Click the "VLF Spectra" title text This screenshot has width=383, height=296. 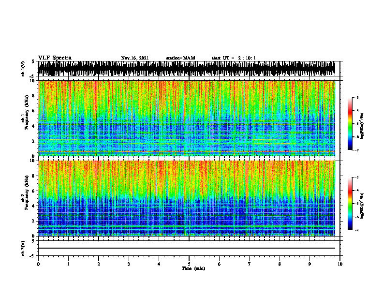pyautogui.click(x=55, y=58)
